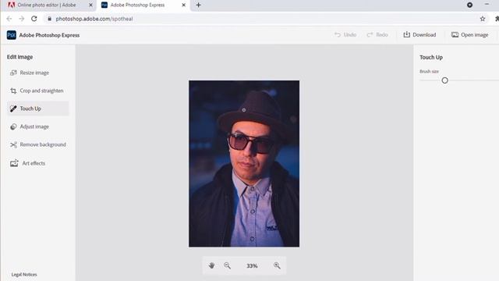Bookmark page with the star icon
This screenshot has width=499, height=281.
pos(483,19)
